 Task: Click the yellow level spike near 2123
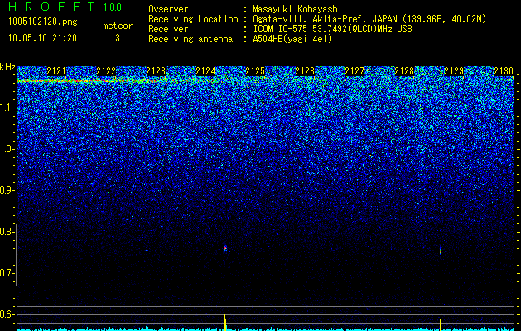click(171, 326)
